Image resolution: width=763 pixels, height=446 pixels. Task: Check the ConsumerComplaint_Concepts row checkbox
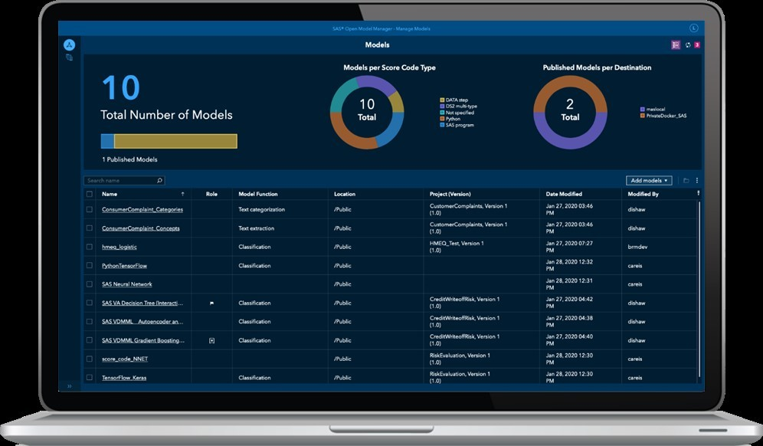click(89, 228)
